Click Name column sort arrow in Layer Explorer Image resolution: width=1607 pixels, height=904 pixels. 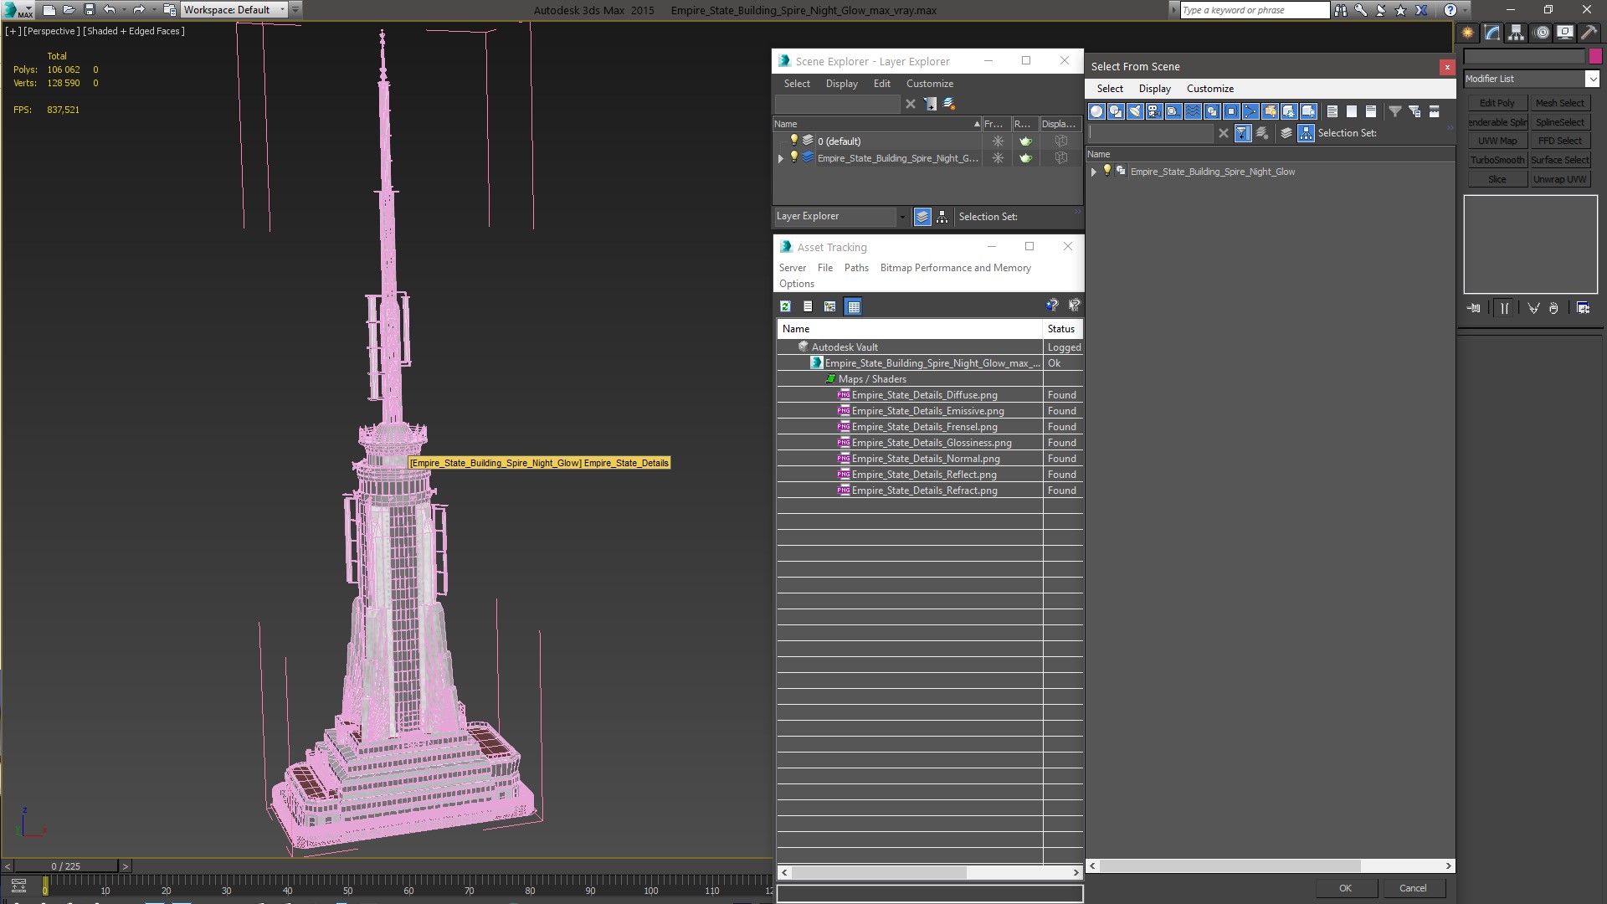(x=977, y=124)
